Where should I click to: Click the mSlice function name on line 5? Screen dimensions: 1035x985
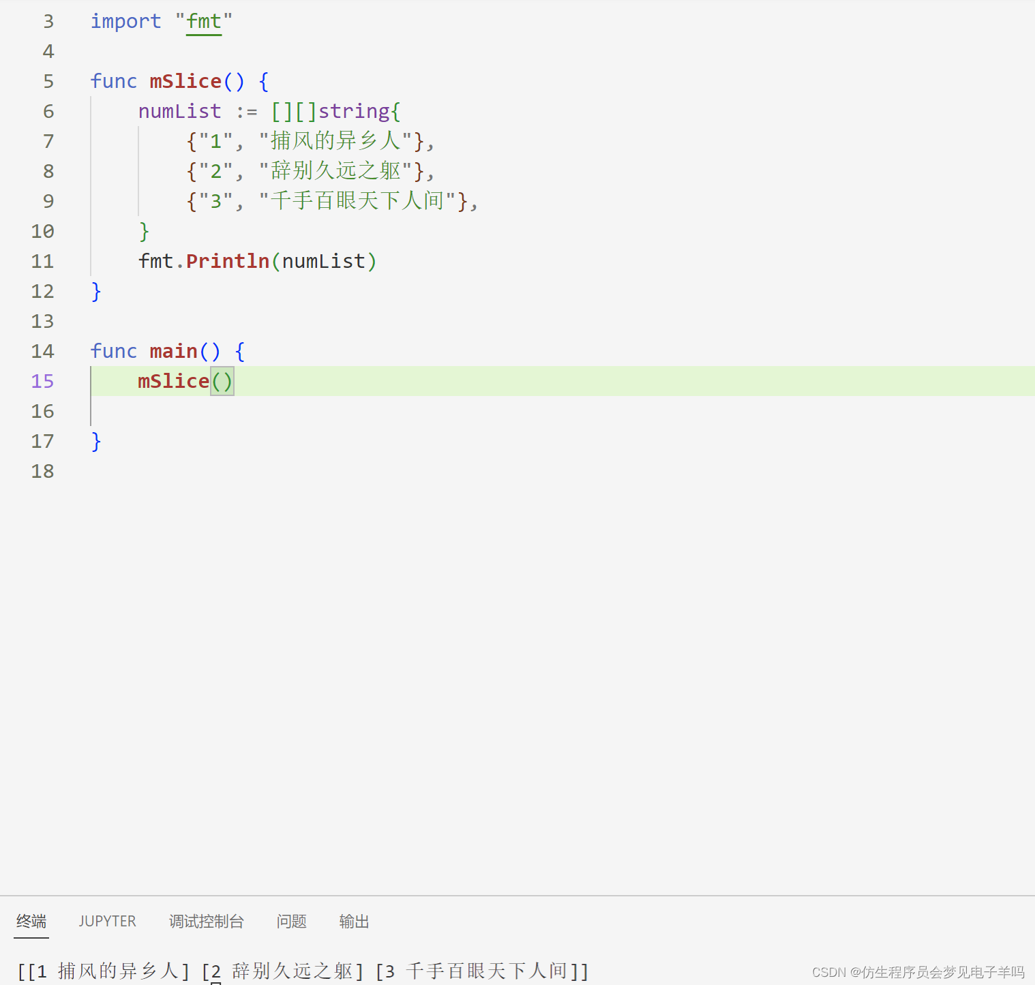click(185, 81)
